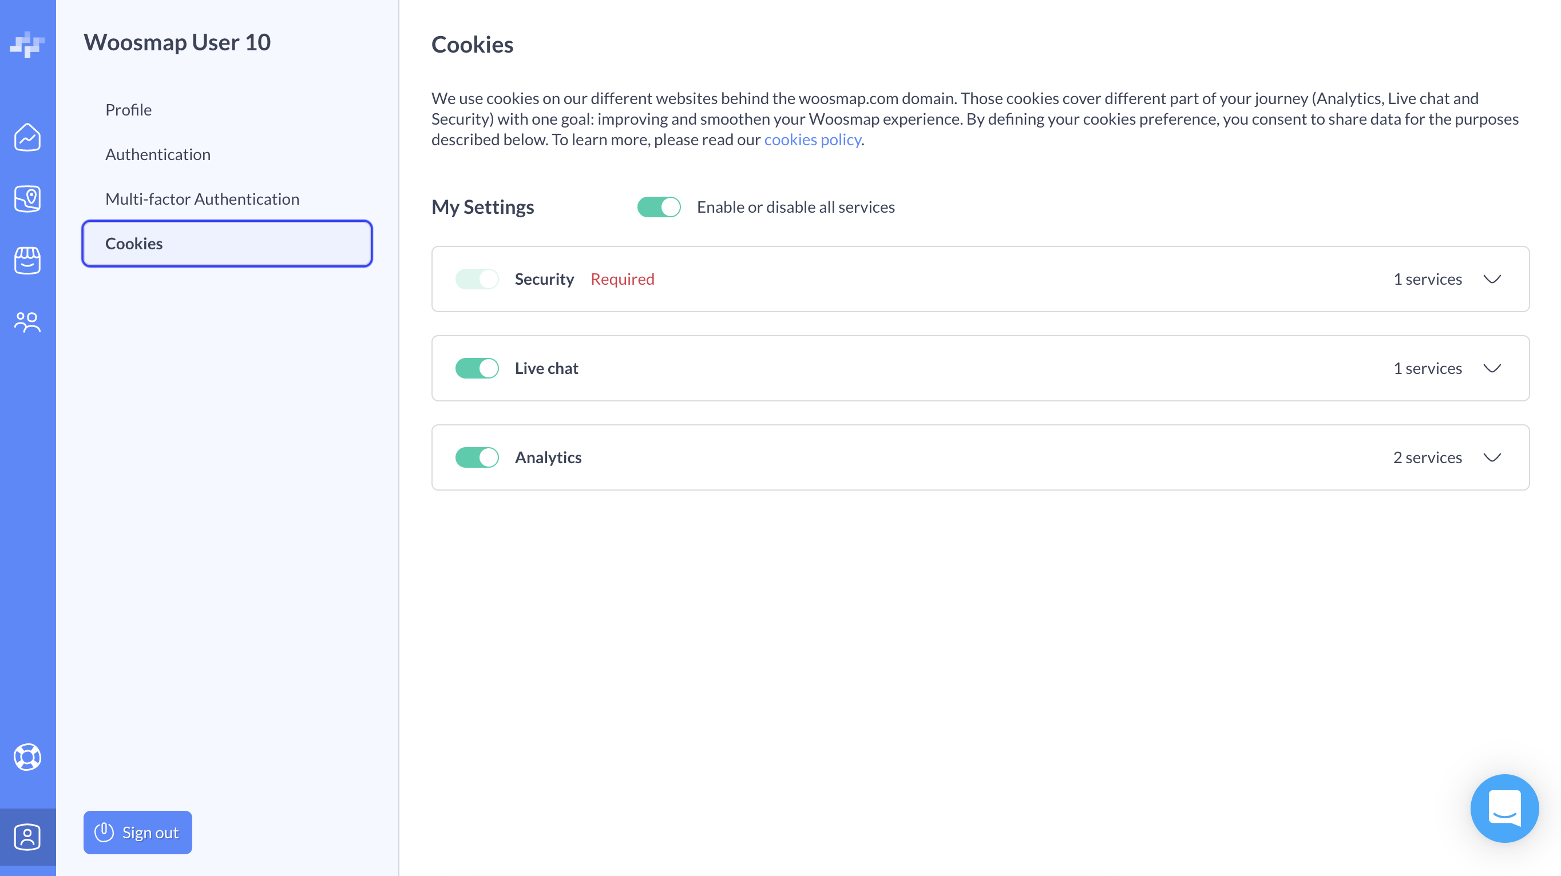Toggle enable or disable all services
Image resolution: width=1561 pixels, height=876 pixels.
click(659, 207)
